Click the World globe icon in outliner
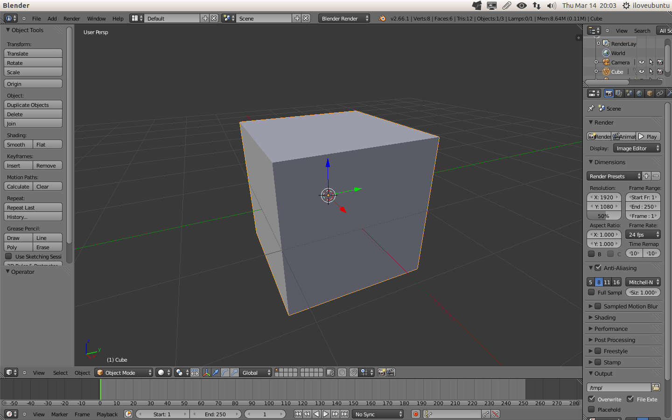The width and height of the screenshot is (672, 420). point(606,53)
